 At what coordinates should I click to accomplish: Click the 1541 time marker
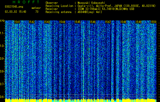[17, 22]
